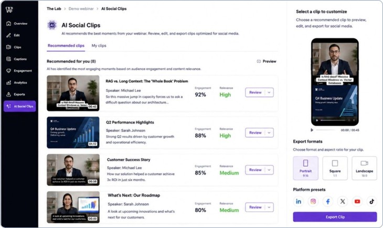Expand dropdown next to Review for Our Roadmap clip
Image resolution: width=383 pixels, height=228 pixels.
pos(269,207)
